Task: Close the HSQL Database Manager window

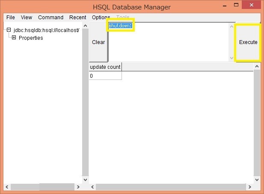Action: coord(251,5)
